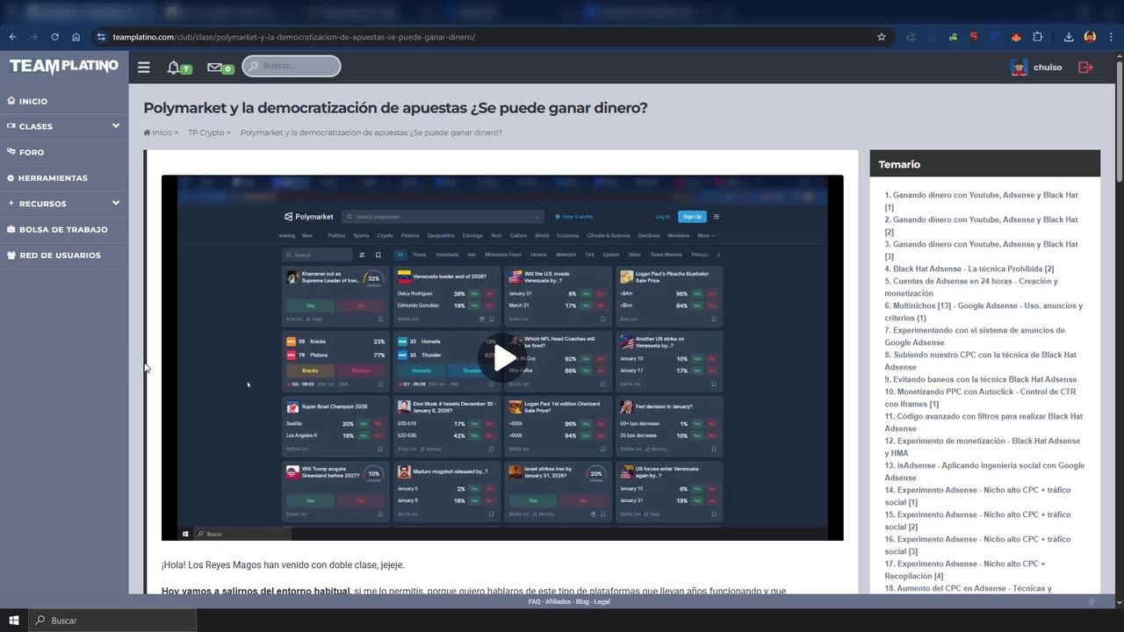
Task: Open lesson 15 Nicho alto CPC tráfico social [2]
Action: (x=977, y=521)
